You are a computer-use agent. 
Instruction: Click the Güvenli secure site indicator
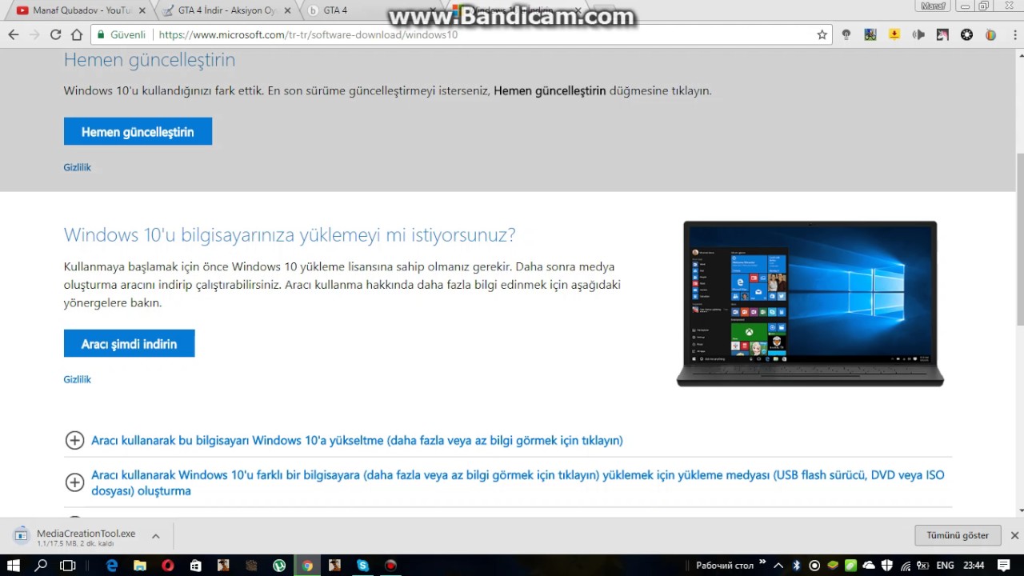122,34
